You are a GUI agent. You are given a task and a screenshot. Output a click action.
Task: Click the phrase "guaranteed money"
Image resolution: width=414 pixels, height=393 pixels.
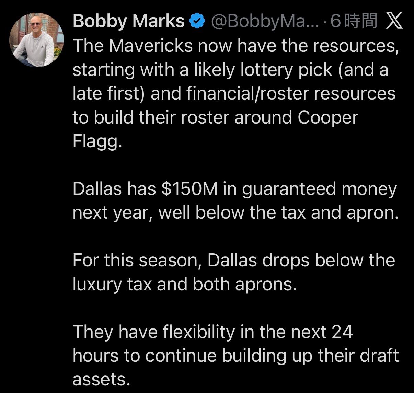coord(319,189)
